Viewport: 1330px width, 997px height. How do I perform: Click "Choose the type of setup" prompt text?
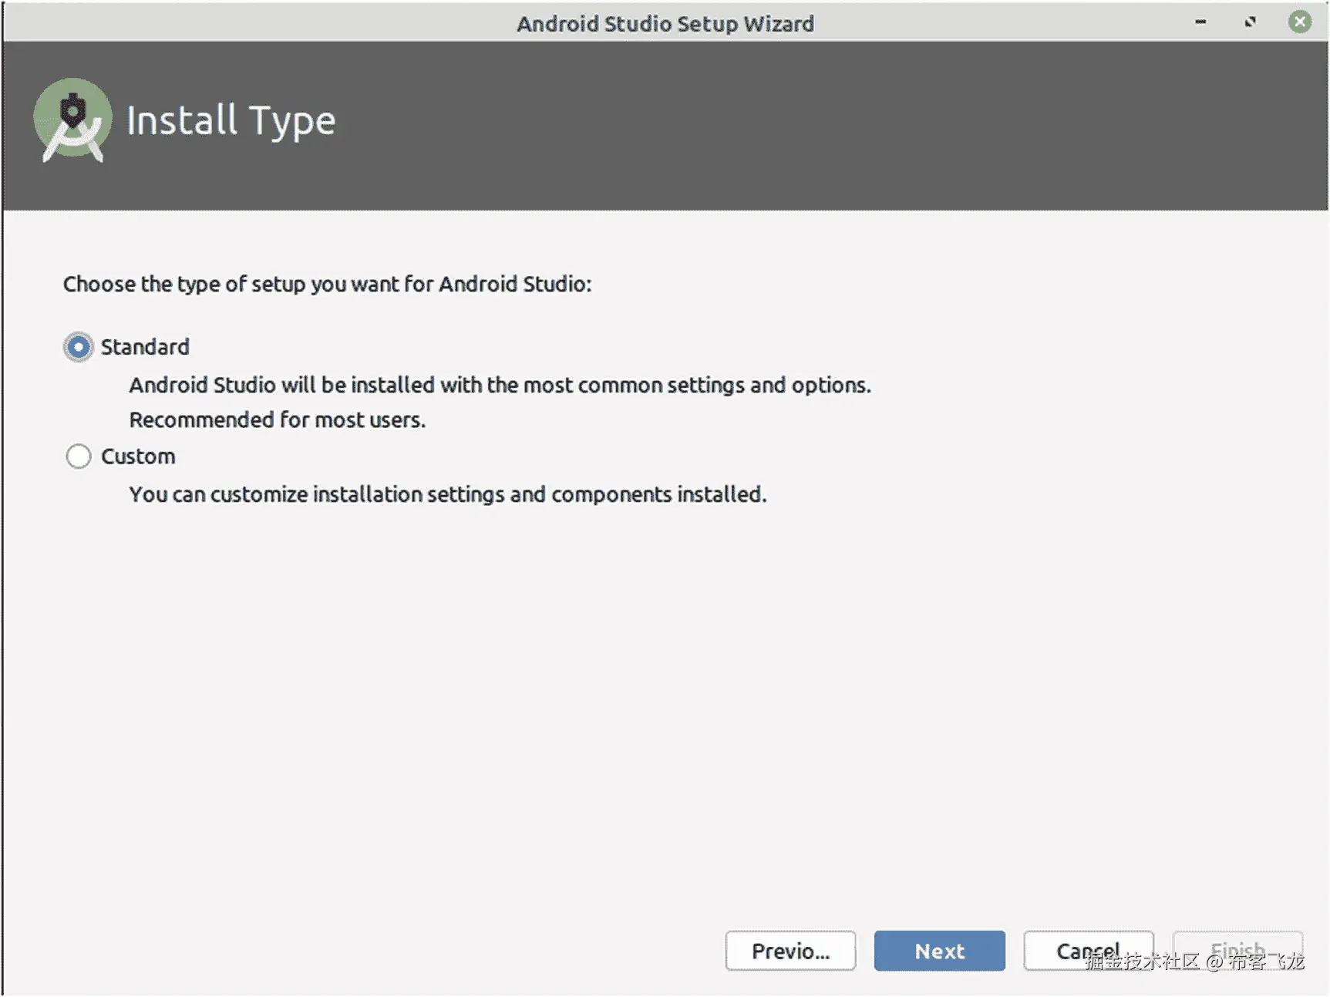point(327,285)
